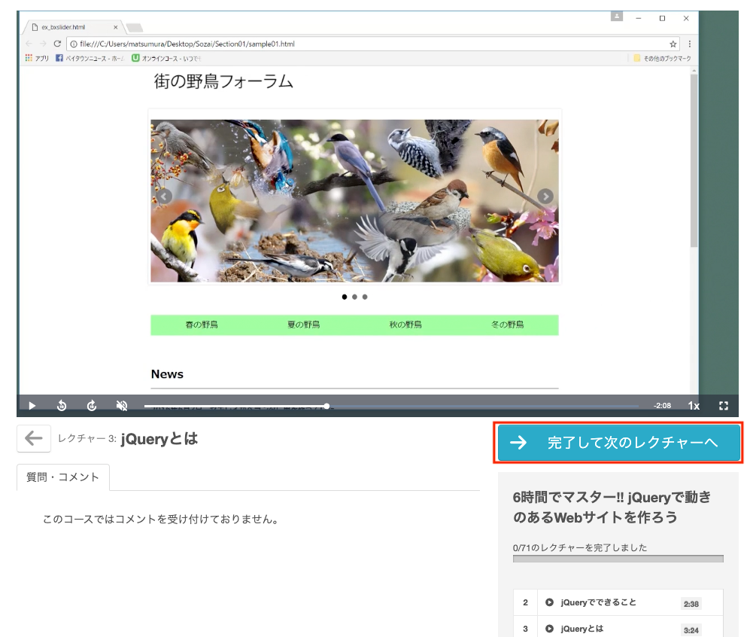Select the second carousel pager dot
The width and height of the screenshot is (747, 637).
[354, 297]
